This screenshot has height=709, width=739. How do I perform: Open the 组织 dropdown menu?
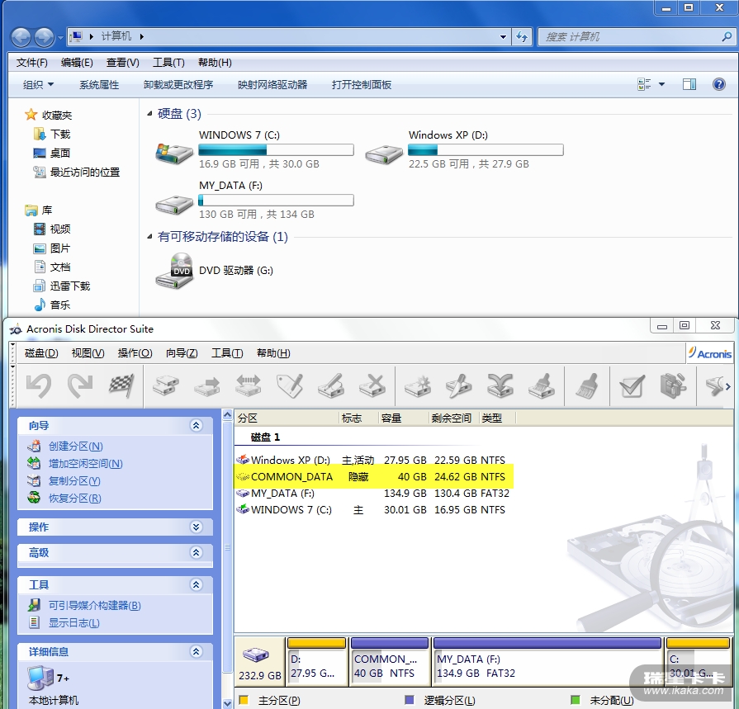point(38,85)
